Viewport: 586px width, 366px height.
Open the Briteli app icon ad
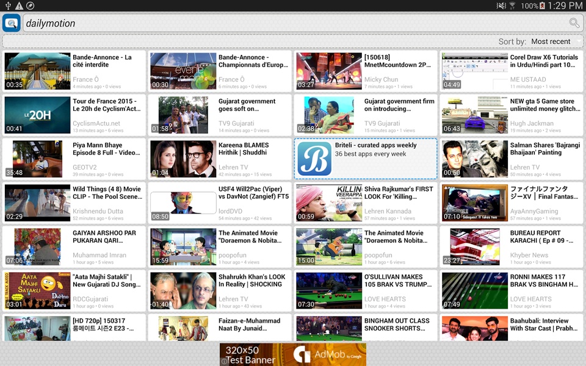315,159
